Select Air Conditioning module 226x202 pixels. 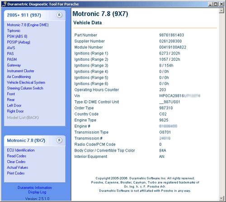(19, 76)
